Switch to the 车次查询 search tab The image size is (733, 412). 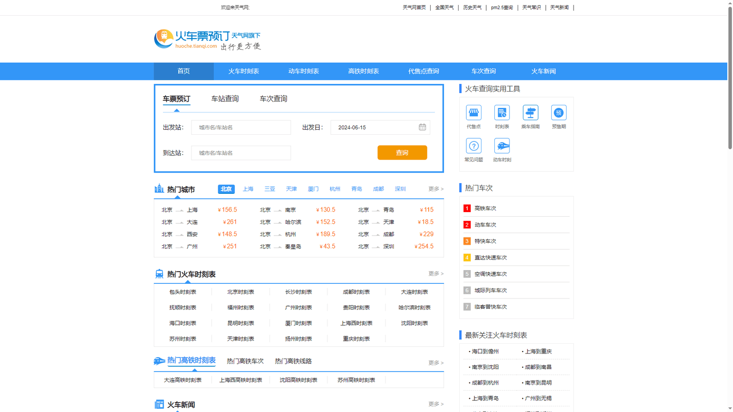click(x=273, y=99)
